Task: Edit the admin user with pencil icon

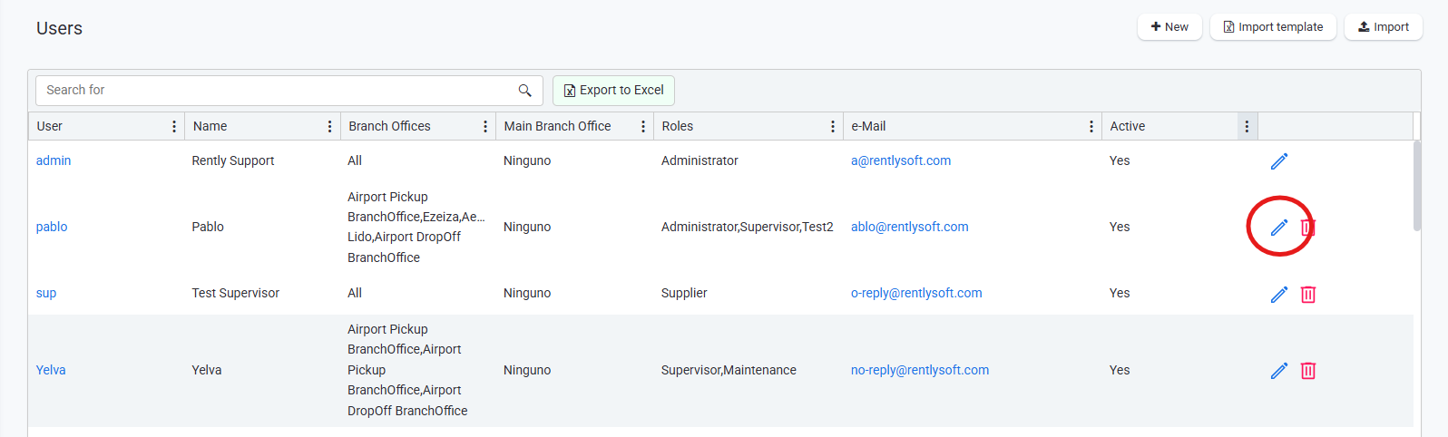Action: [1279, 161]
